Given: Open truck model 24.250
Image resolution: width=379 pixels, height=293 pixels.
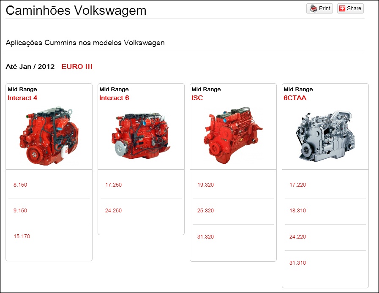Looking at the screenshot, I should pos(113,211).
